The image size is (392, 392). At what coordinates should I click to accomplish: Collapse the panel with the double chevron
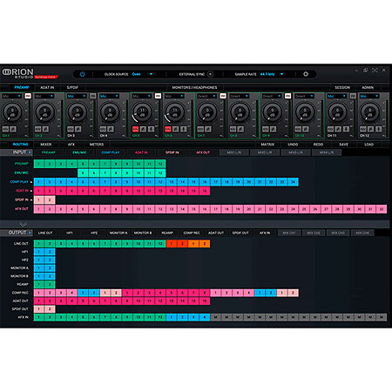pos(24,224)
